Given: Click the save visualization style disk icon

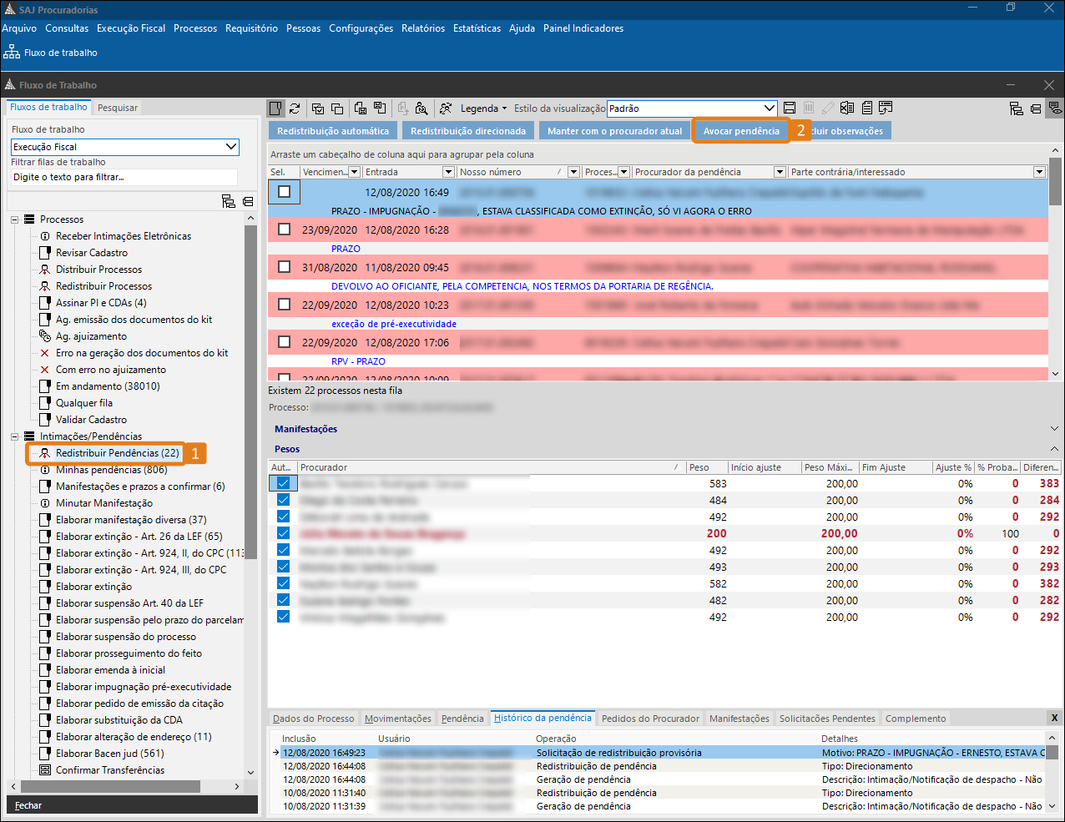Looking at the screenshot, I should [790, 108].
